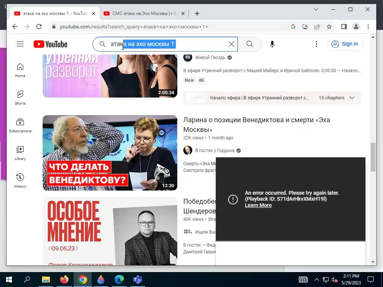Click the 4K badge
This screenshot has height=287, width=383.
[x=201, y=80]
